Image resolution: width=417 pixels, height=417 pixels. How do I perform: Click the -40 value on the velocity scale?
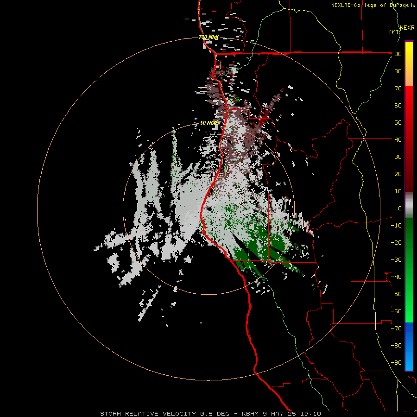coord(396,277)
